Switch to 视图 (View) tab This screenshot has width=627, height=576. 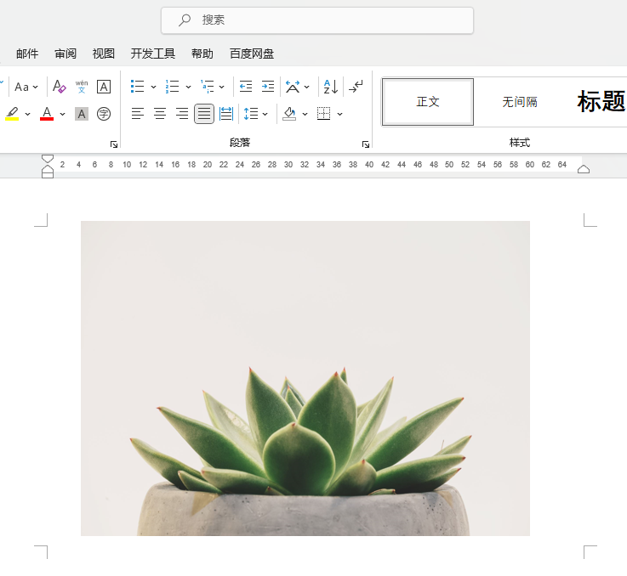[104, 54]
